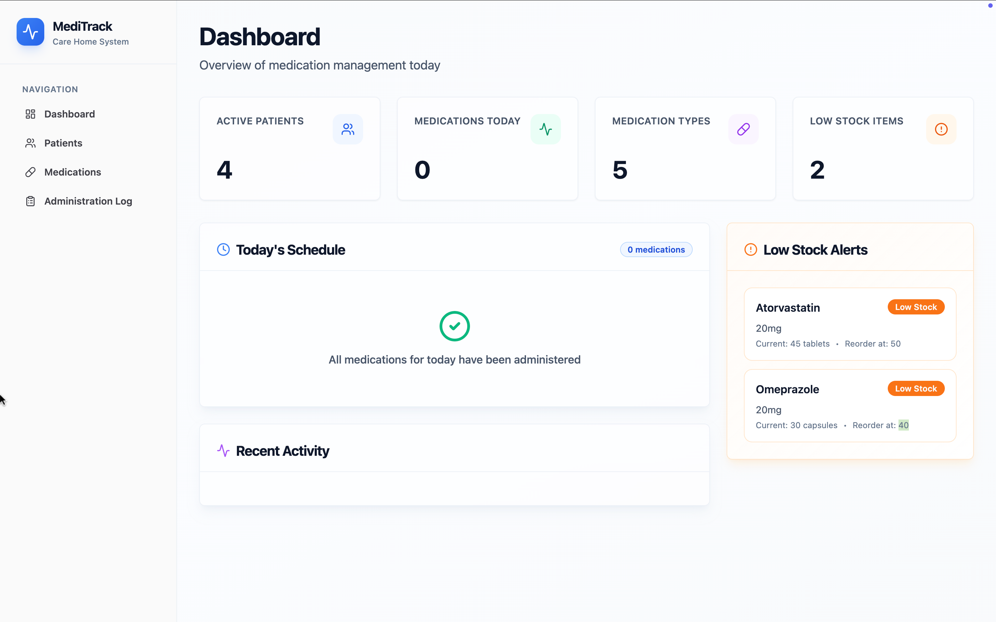Click the Low Stock Alerts heading
This screenshot has width=996, height=622.
[x=815, y=250]
